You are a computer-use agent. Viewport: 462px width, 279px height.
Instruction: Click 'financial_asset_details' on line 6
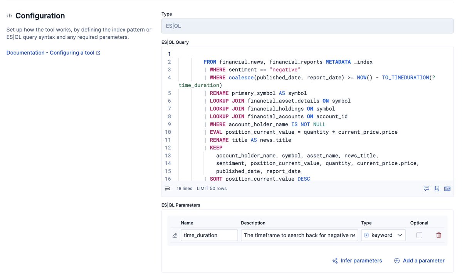(283, 101)
